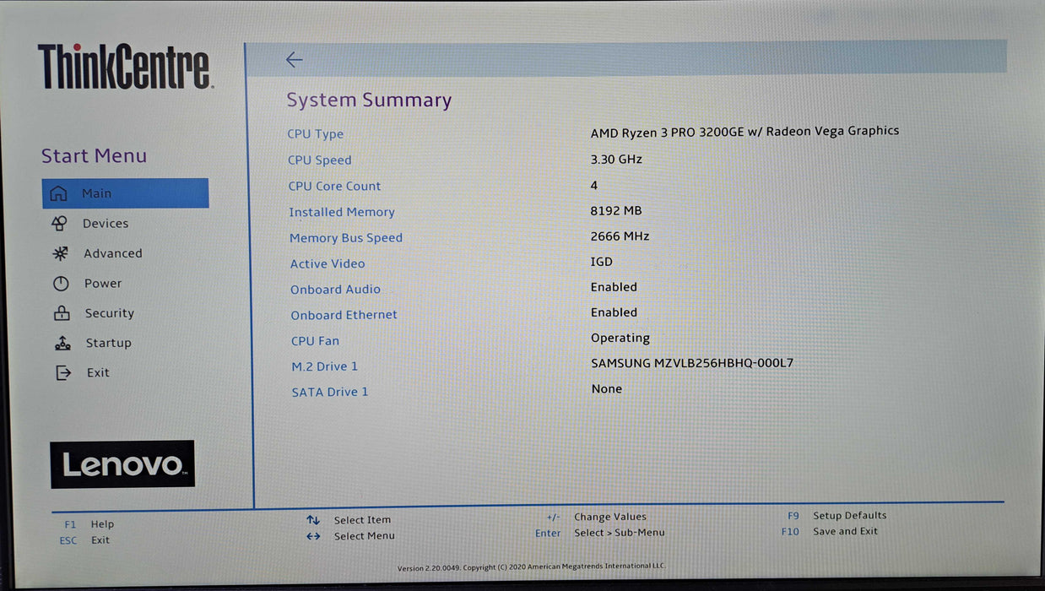The image size is (1045, 591).
Task: Click the back arrow icon
Action: (294, 59)
